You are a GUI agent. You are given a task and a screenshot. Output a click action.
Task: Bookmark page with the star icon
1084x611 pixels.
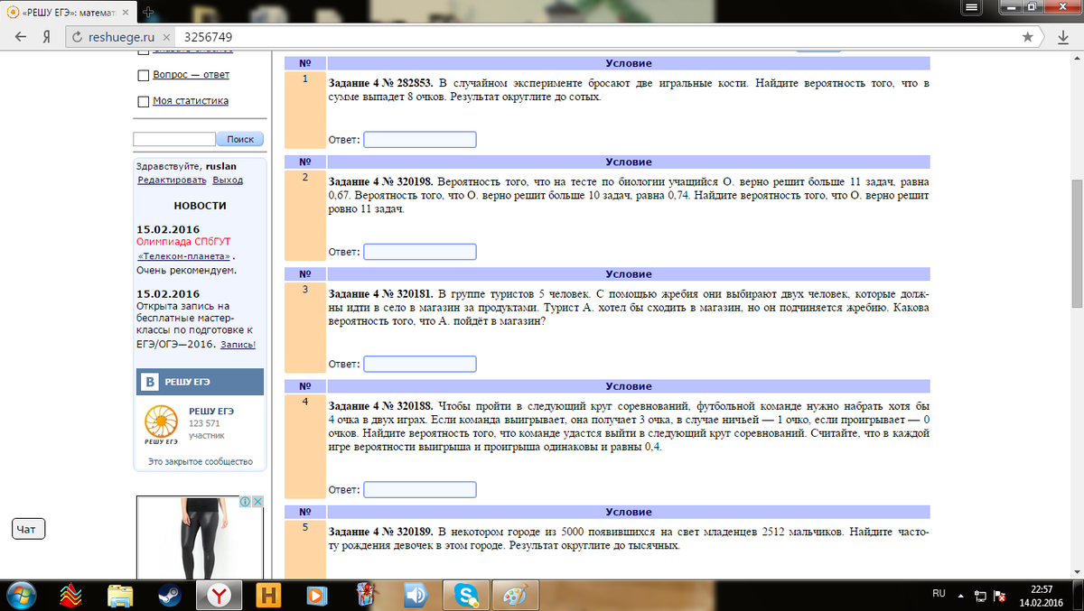[x=1028, y=37]
